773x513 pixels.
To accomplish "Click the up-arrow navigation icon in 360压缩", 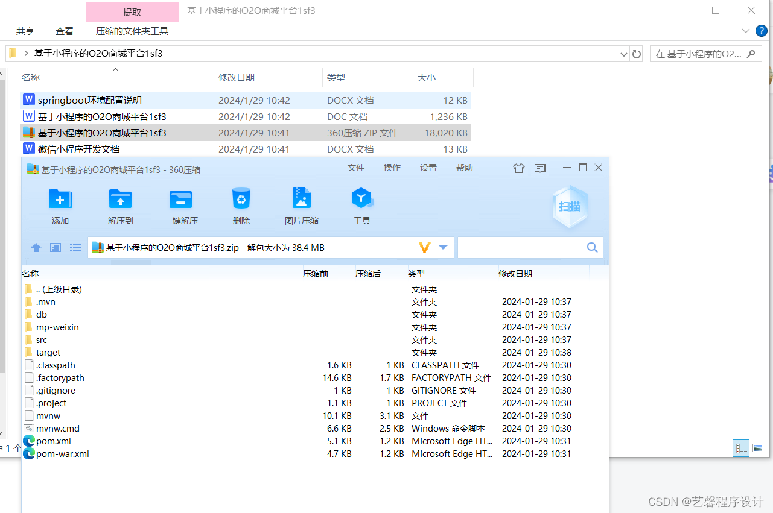I will [x=36, y=247].
